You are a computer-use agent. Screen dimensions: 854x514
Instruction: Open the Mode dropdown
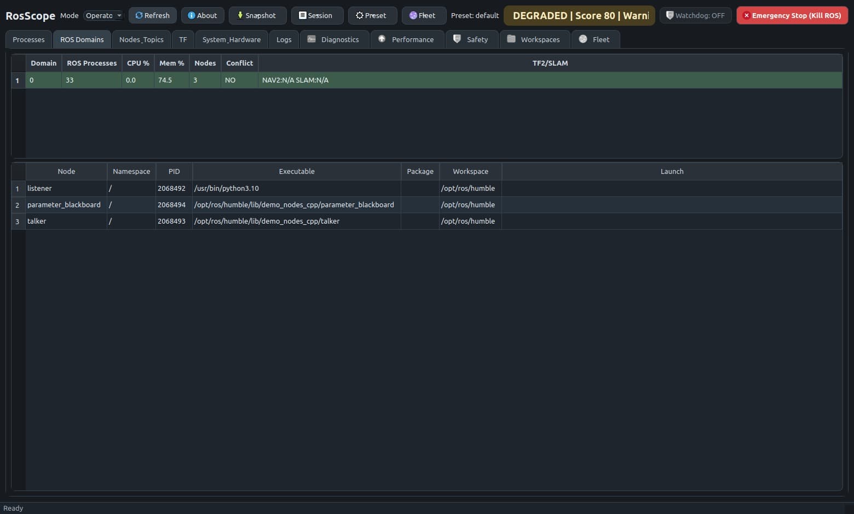pos(103,15)
